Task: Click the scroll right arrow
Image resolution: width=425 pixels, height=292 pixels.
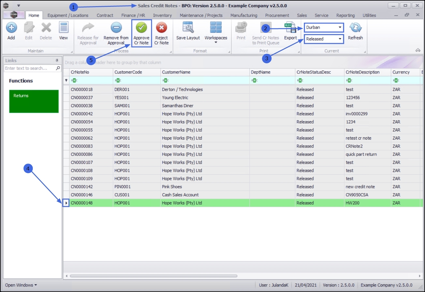Action: pos(420,276)
